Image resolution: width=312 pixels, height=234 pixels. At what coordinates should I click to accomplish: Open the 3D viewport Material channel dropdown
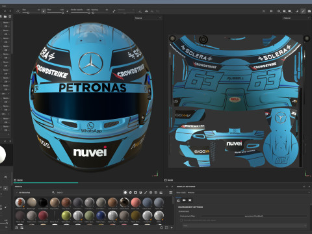coord(148,18)
